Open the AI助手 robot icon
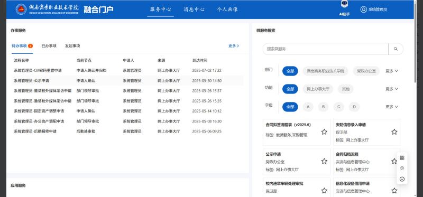The image size is (423, 197). pyautogui.click(x=345, y=4)
